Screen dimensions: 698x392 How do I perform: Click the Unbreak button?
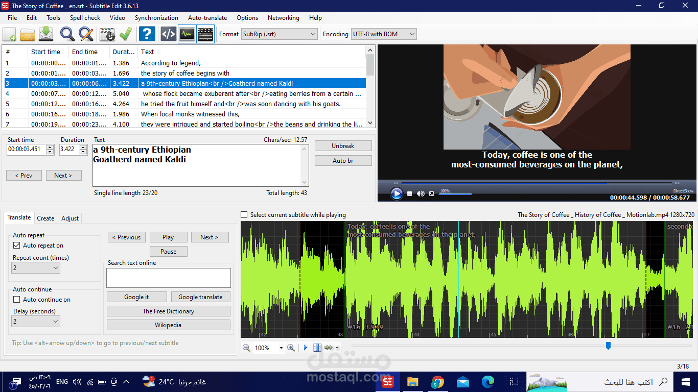click(343, 146)
